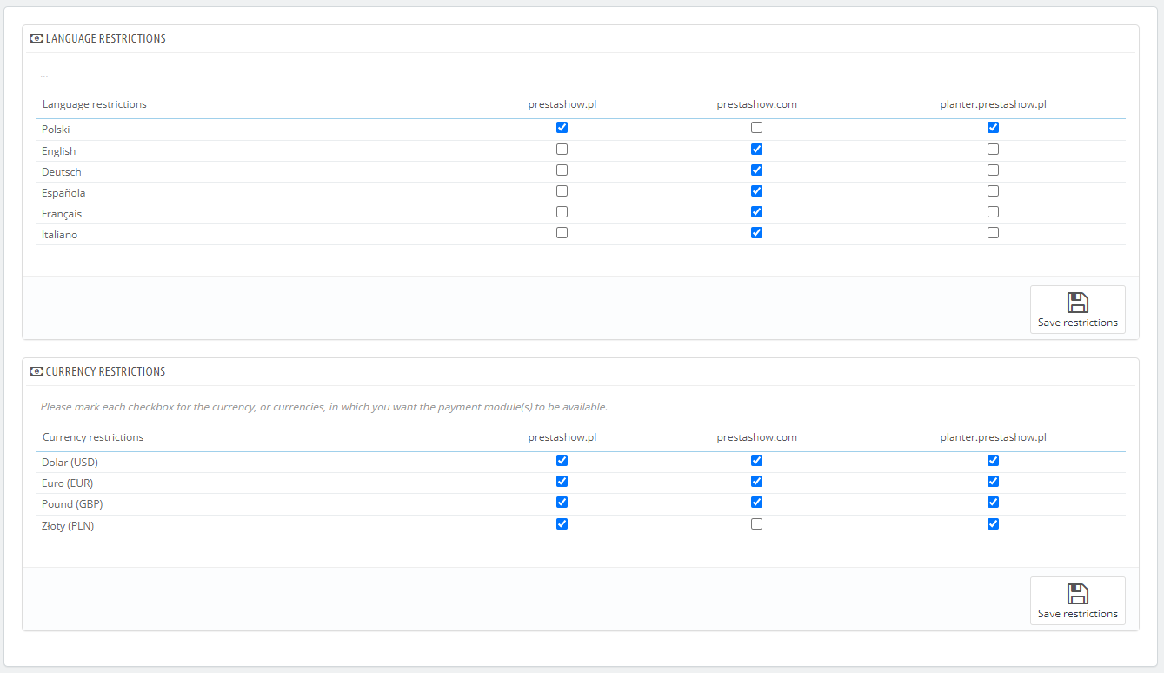The height and width of the screenshot is (673, 1164).
Task: Enable Français for planter.prestashow.pl
Action: 993,212
